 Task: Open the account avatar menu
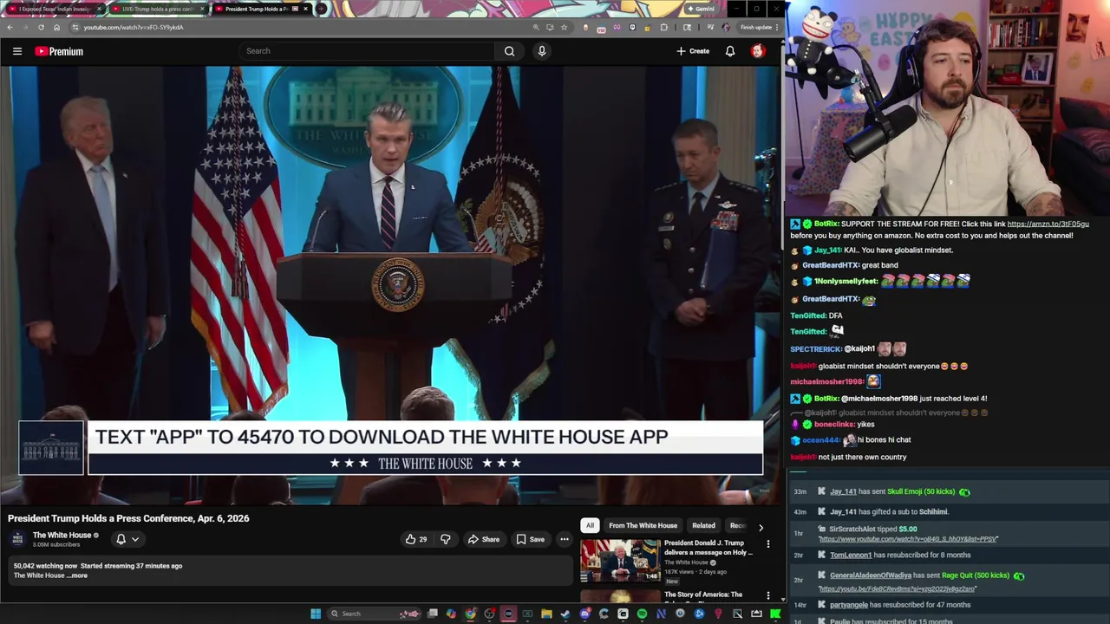pyautogui.click(x=758, y=51)
